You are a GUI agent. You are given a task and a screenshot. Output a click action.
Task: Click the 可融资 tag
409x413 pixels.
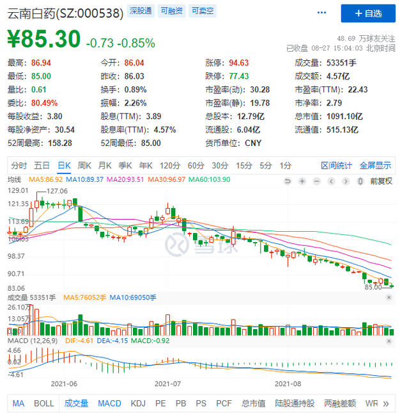[172, 11]
